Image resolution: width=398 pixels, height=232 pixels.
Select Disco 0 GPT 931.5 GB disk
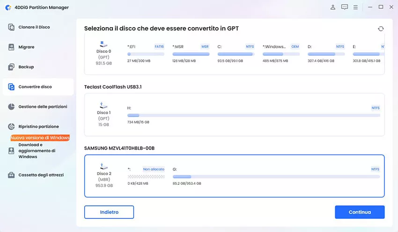tap(103, 55)
